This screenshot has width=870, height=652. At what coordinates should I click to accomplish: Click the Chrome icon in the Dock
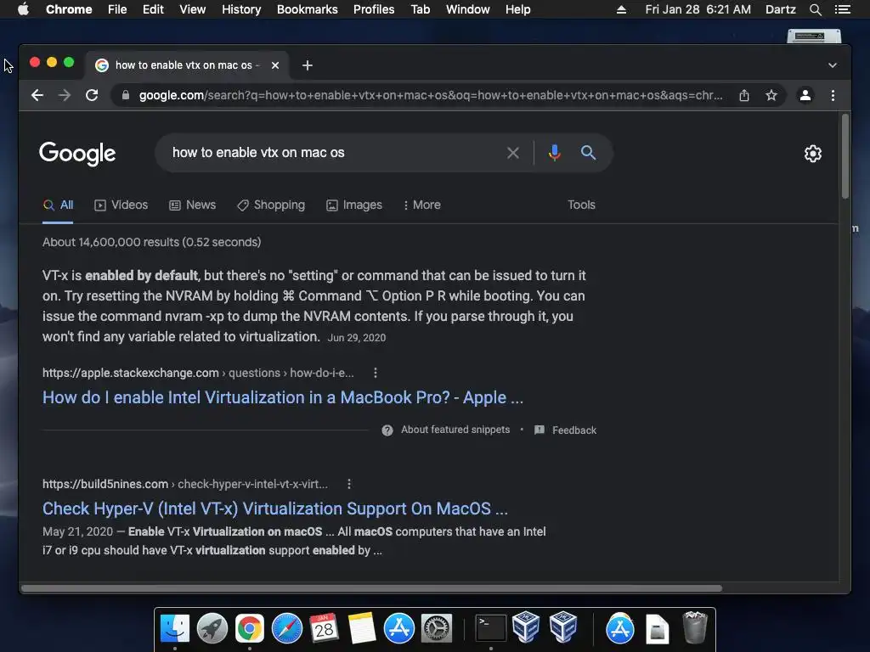pos(250,629)
